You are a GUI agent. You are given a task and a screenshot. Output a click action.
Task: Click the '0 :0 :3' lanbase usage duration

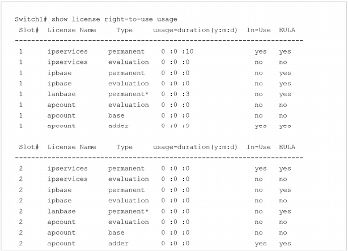tap(175, 94)
